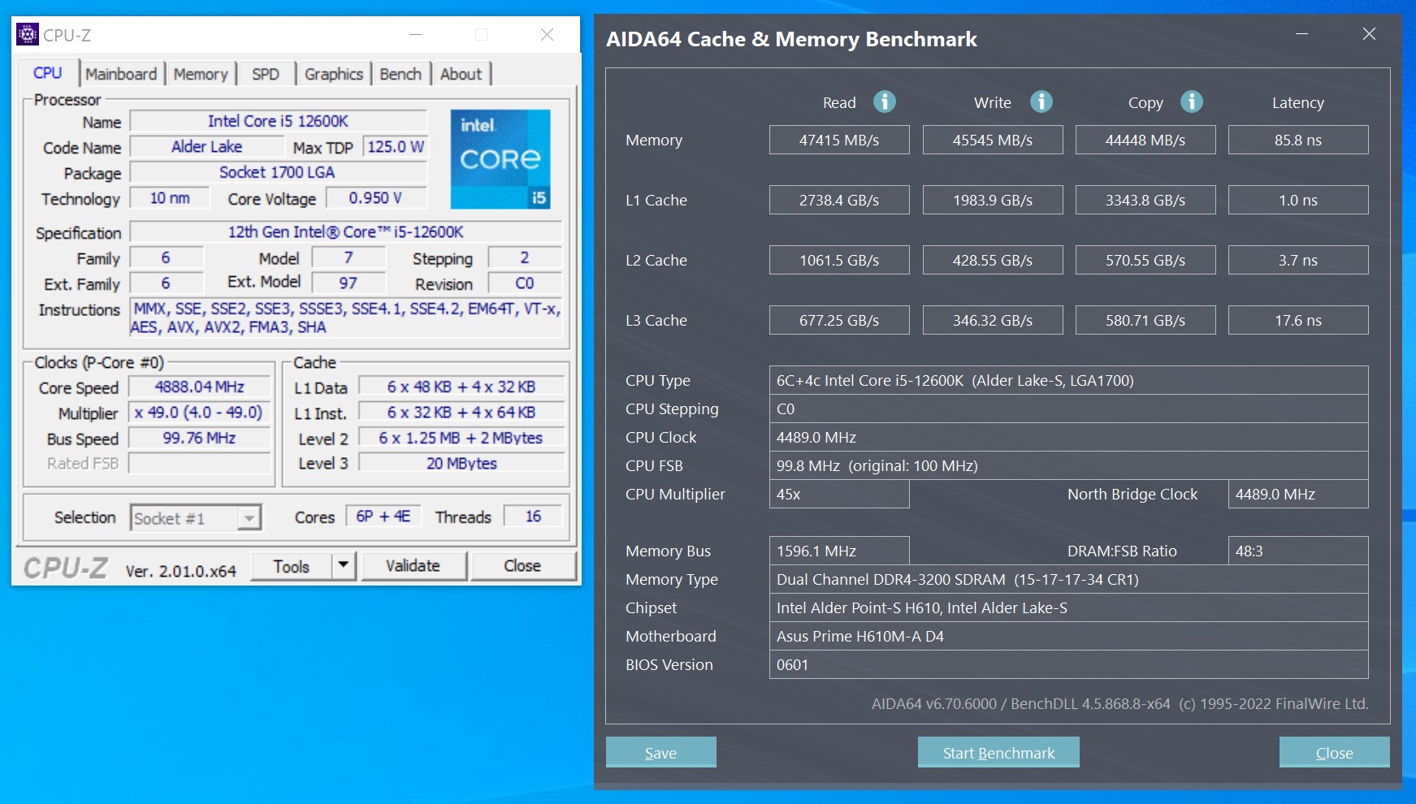The width and height of the screenshot is (1416, 804).
Task: Click the L2 Cache Read value 1061.5 GB/s
Action: coord(839,260)
